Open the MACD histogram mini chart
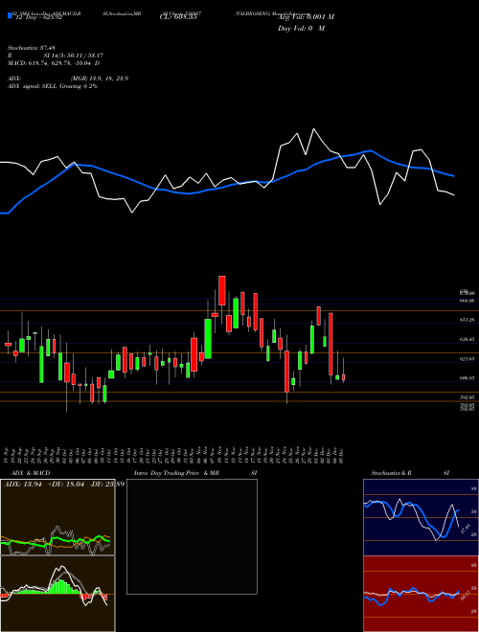This screenshot has height=632, width=479. click(x=57, y=594)
